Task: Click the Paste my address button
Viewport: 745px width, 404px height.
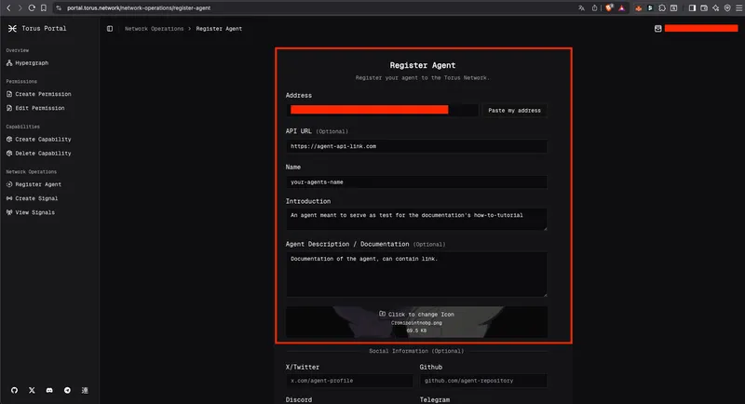Action: pyautogui.click(x=514, y=110)
